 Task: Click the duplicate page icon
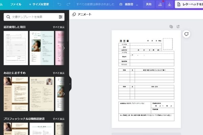(x=171, y=27)
